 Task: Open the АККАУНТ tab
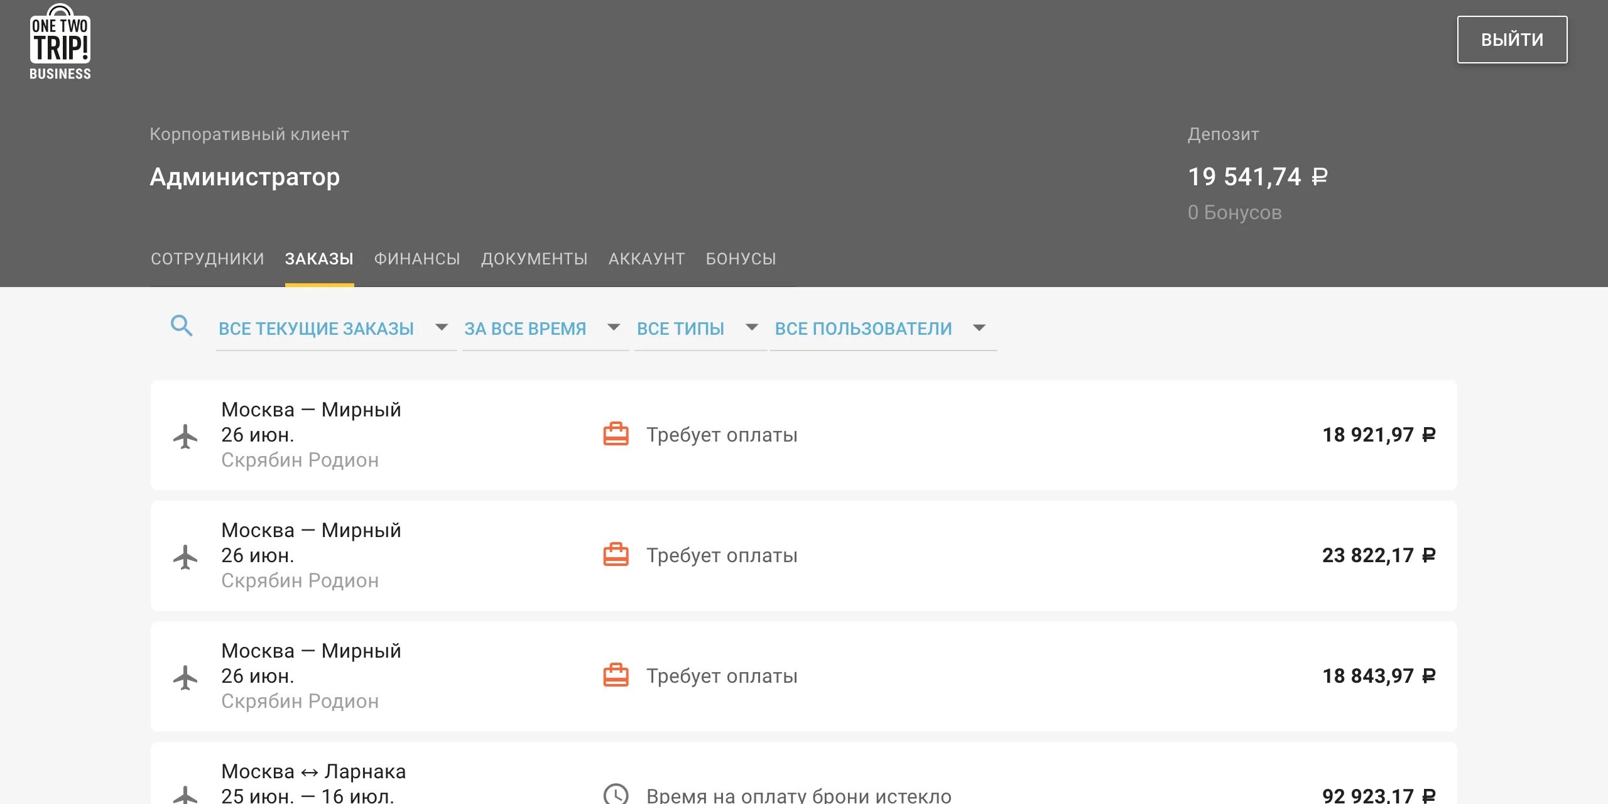(646, 259)
